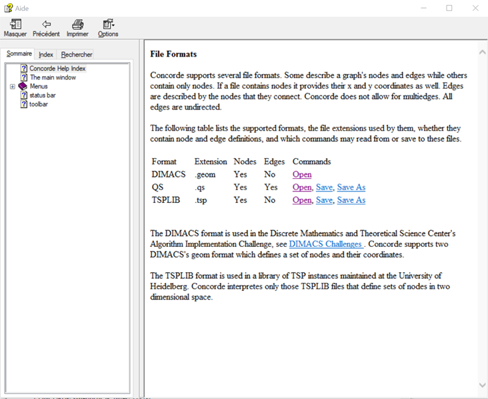
Task: Click question-mark icon beside toolbar
Action: click(x=24, y=104)
